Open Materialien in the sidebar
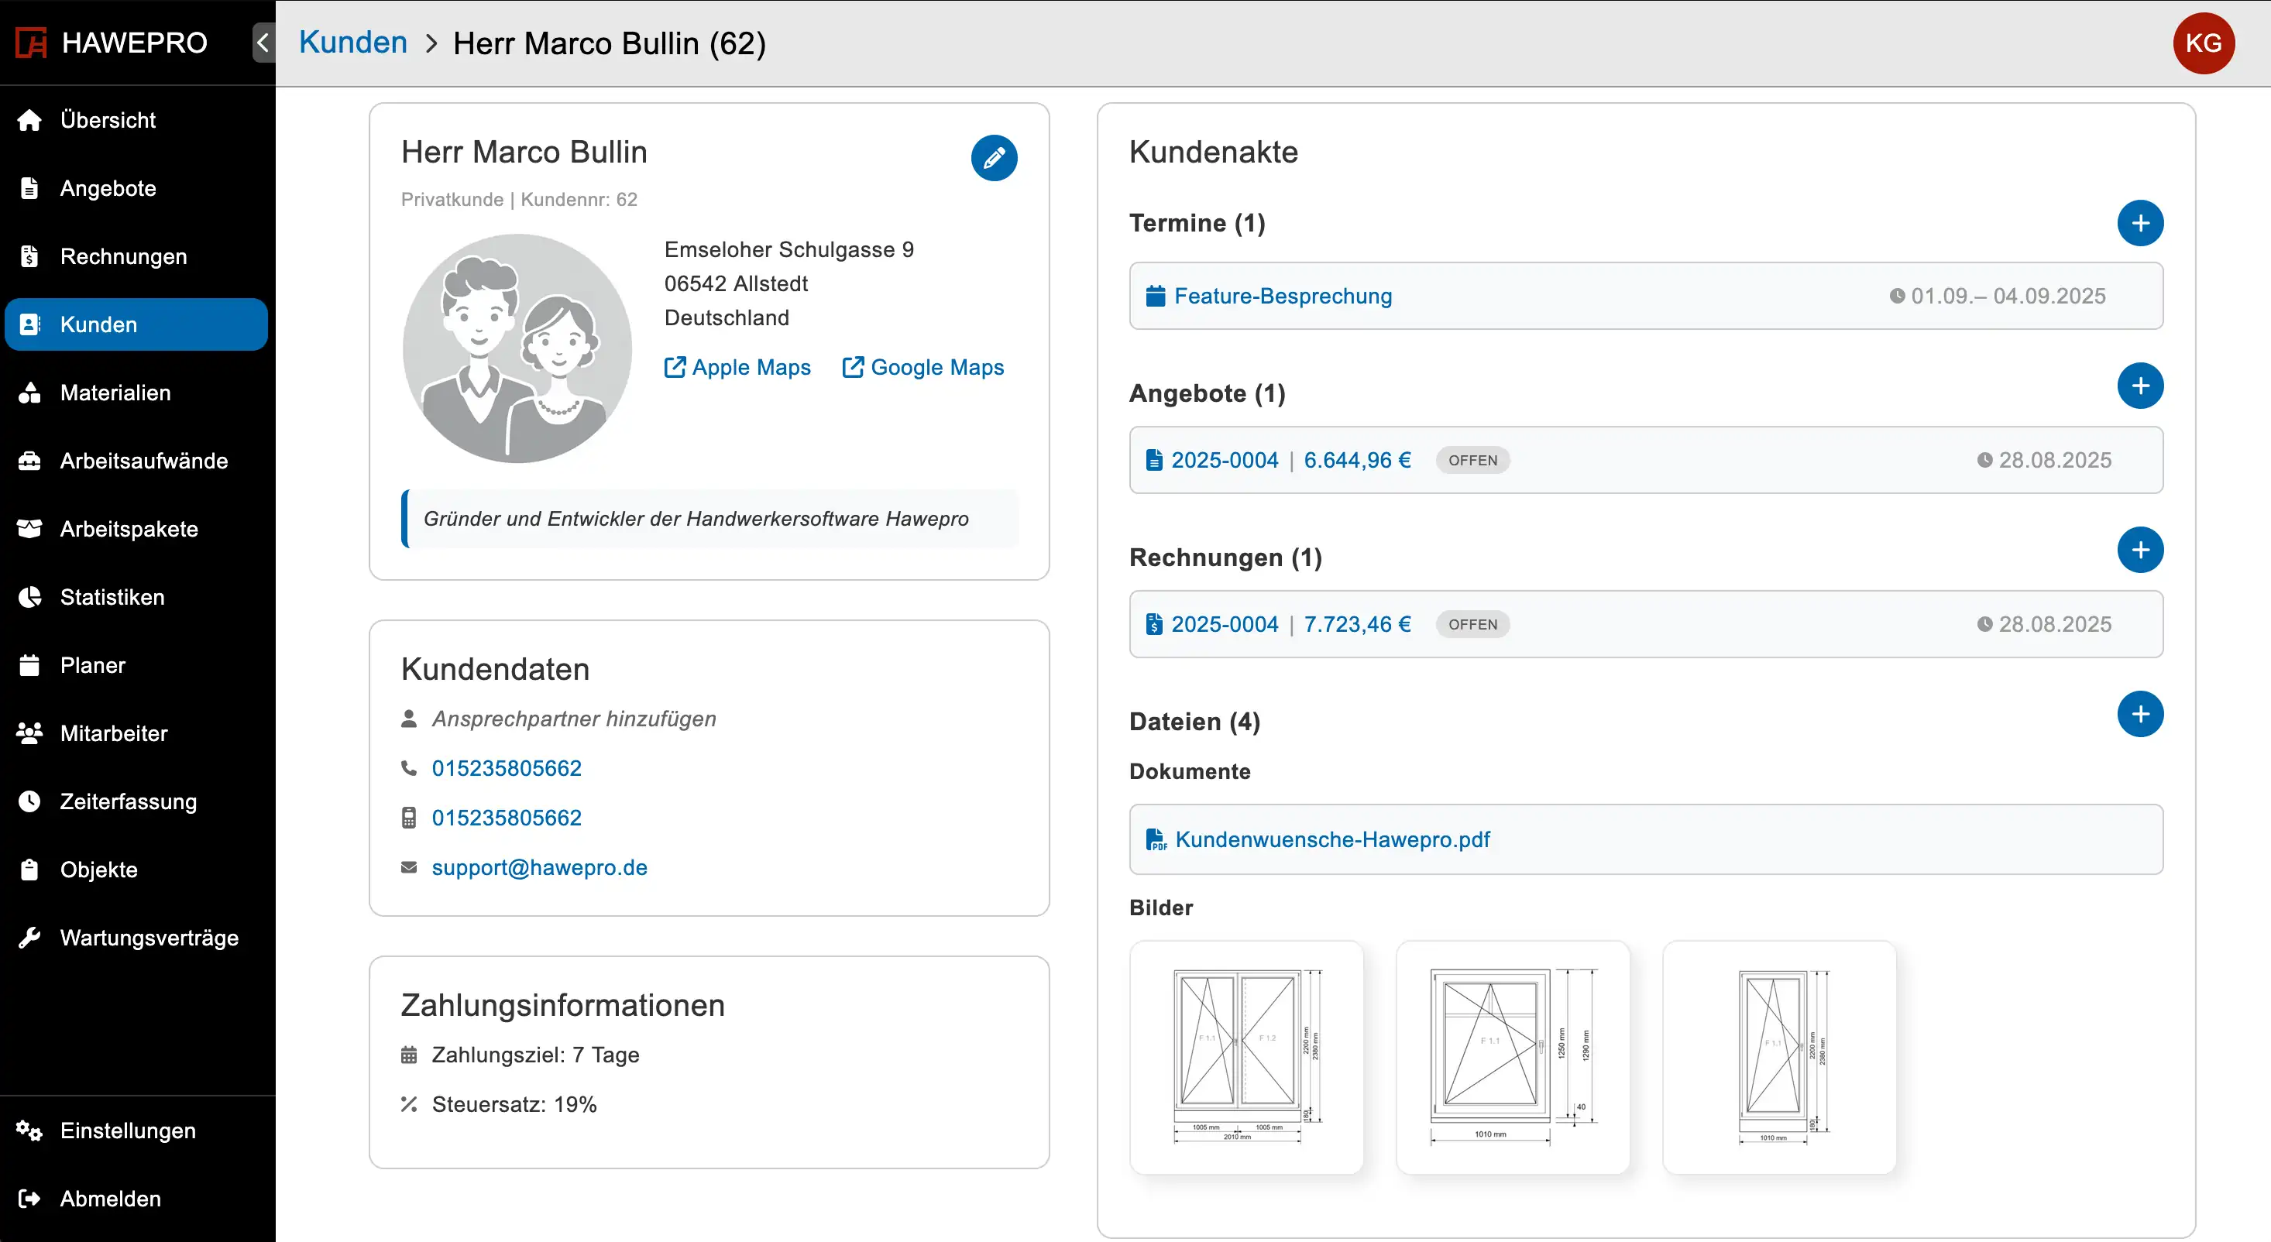This screenshot has height=1242, width=2271. pos(136,393)
